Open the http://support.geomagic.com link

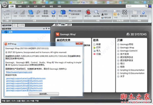pos(19,72)
